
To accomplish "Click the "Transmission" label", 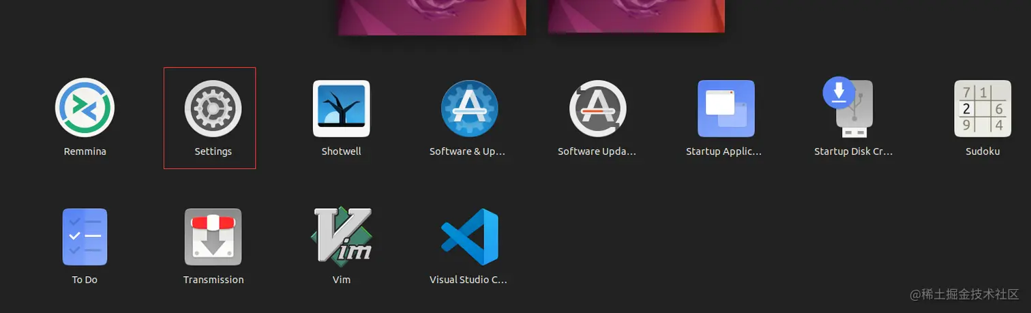I will (x=213, y=280).
